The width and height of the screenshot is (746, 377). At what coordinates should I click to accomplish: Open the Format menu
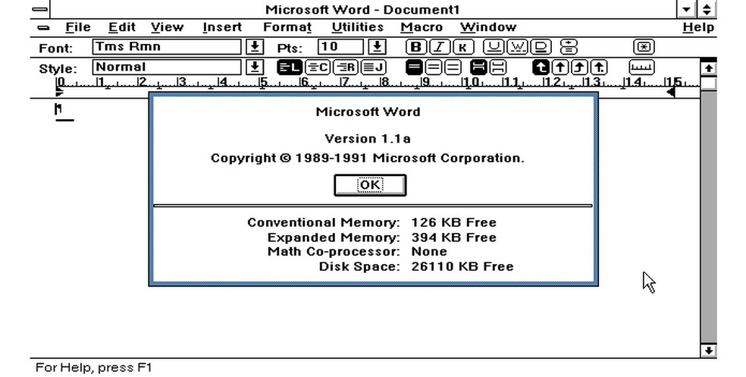point(287,27)
